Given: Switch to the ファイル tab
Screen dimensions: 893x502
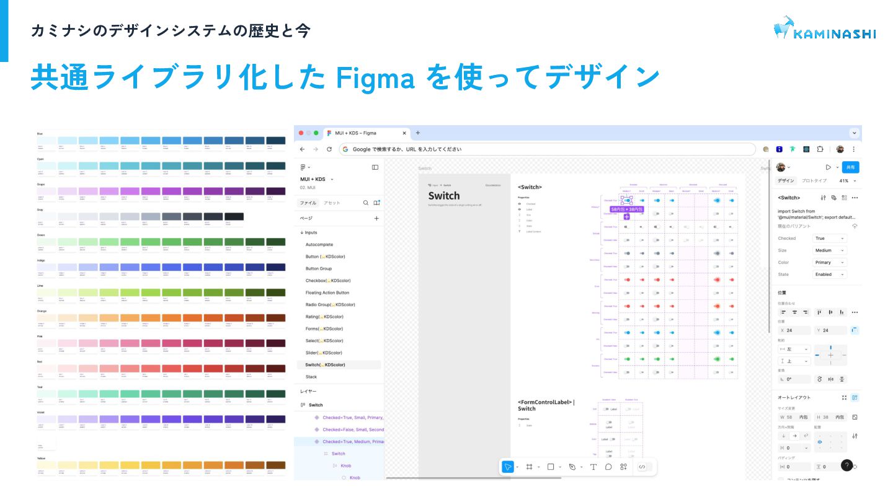Looking at the screenshot, I should click(x=308, y=203).
